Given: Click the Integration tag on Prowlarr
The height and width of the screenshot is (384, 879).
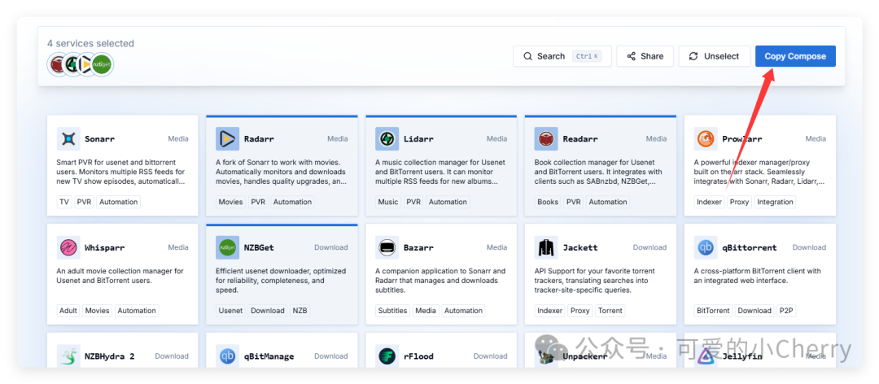Looking at the screenshot, I should click(x=776, y=202).
